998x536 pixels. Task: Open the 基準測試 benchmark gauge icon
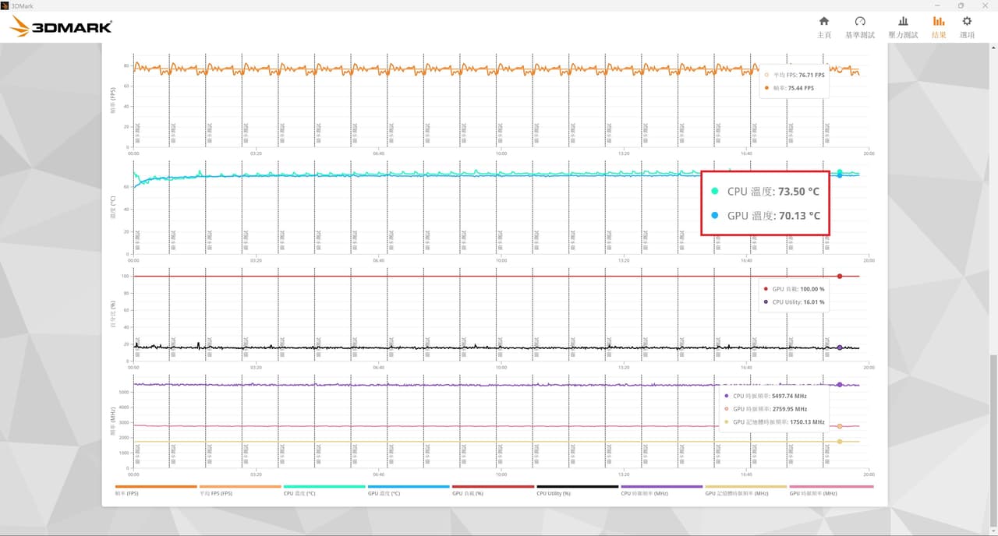point(860,27)
